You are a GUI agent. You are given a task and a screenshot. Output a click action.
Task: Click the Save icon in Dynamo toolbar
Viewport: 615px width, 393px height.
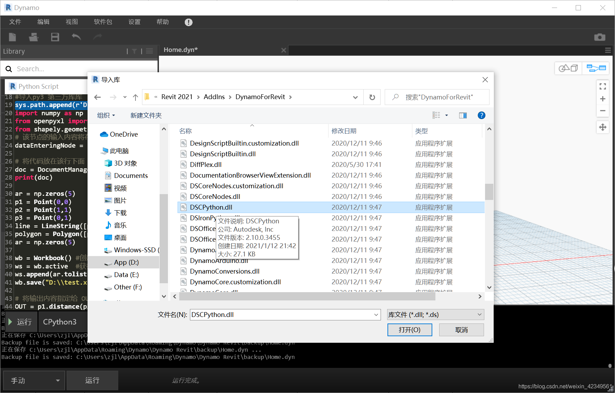[55, 37]
